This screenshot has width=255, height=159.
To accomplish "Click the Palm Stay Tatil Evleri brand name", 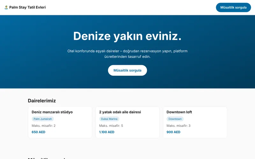I will point(27,7).
